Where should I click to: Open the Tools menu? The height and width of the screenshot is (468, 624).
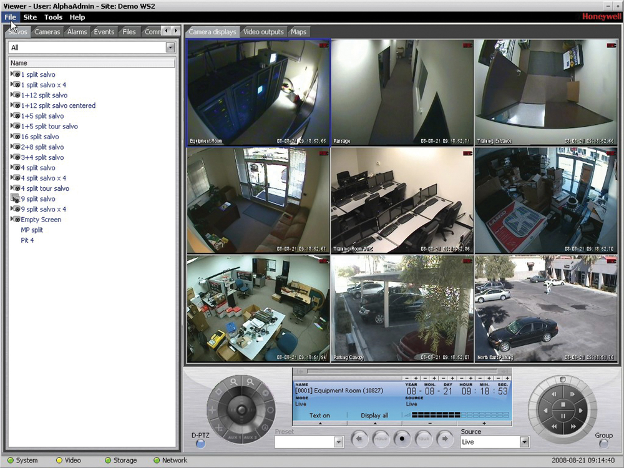tap(53, 17)
